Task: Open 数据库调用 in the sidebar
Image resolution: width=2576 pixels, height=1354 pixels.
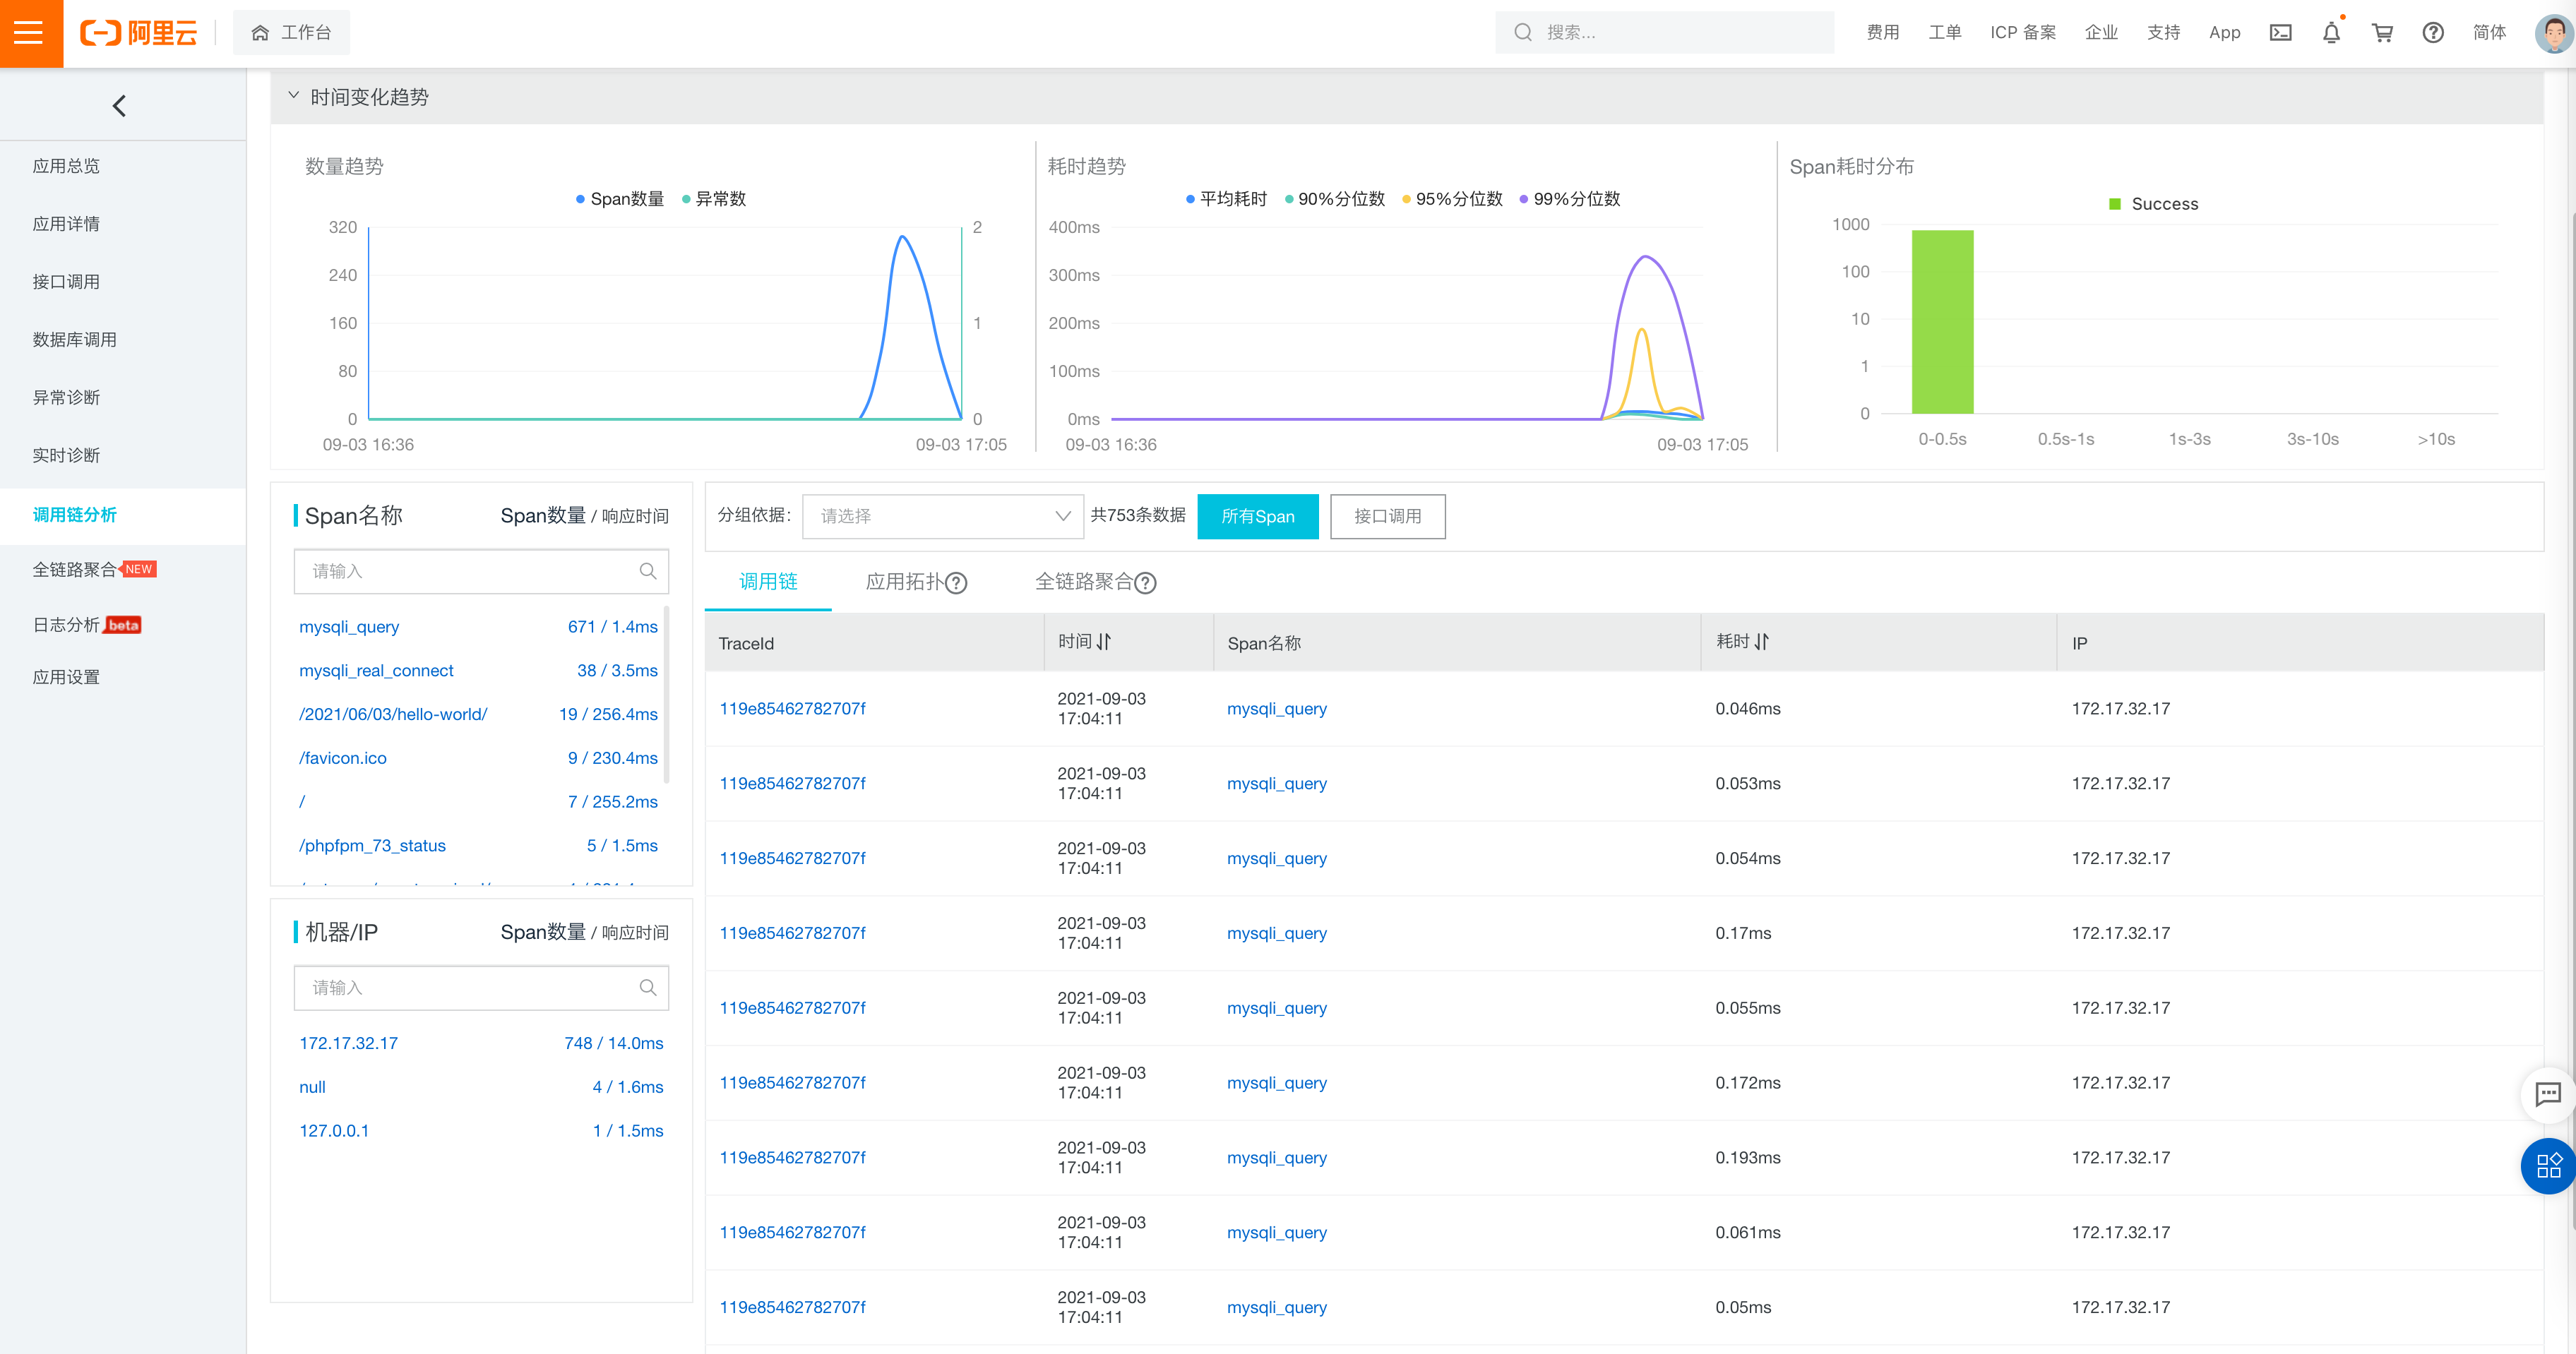Action: (x=74, y=340)
